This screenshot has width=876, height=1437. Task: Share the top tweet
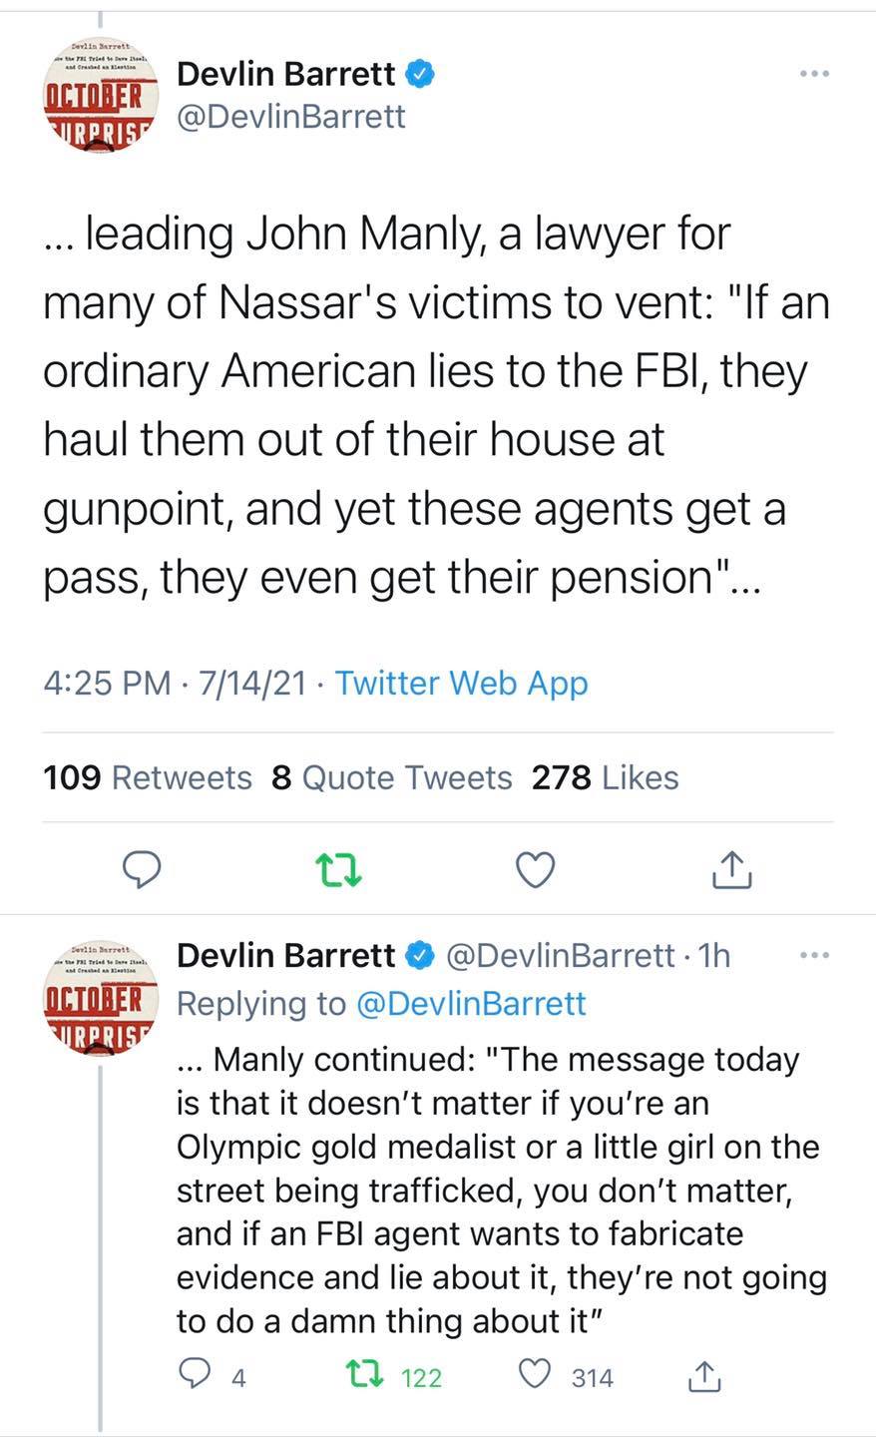tap(731, 869)
